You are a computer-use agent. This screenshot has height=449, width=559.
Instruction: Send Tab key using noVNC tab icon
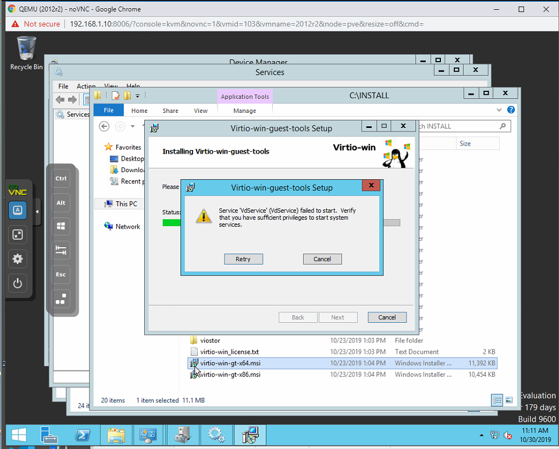click(x=61, y=251)
